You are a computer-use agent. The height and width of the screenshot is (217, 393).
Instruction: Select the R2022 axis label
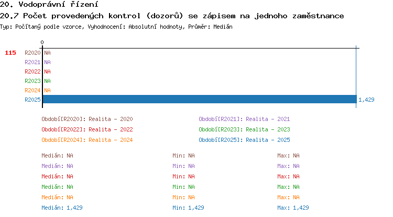click(x=32, y=71)
